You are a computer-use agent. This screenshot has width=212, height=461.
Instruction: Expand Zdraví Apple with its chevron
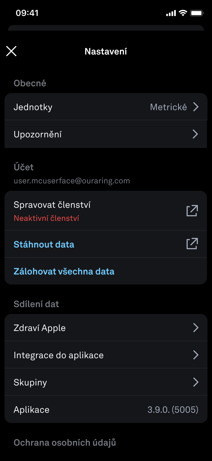click(196, 328)
